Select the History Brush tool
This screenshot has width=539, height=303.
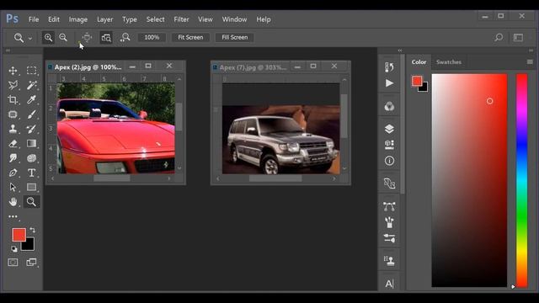pos(32,129)
